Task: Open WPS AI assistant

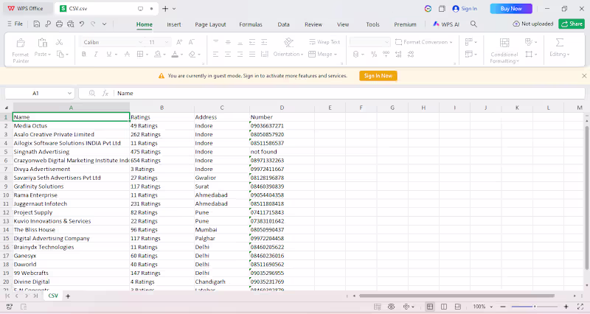Action: (446, 24)
